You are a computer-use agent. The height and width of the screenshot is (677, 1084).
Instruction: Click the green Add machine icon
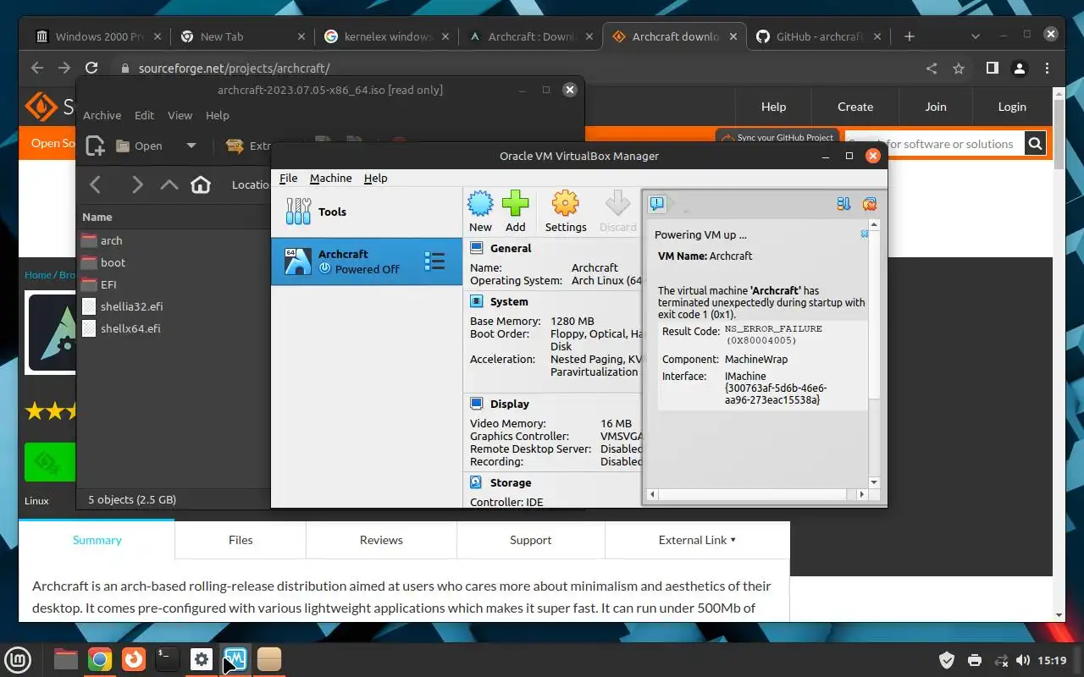click(x=515, y=212)
